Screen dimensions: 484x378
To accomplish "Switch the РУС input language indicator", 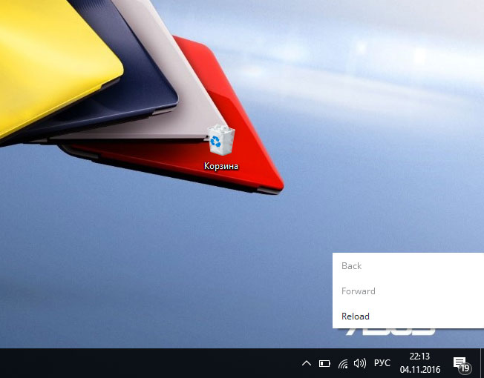I will click(382, 363).
